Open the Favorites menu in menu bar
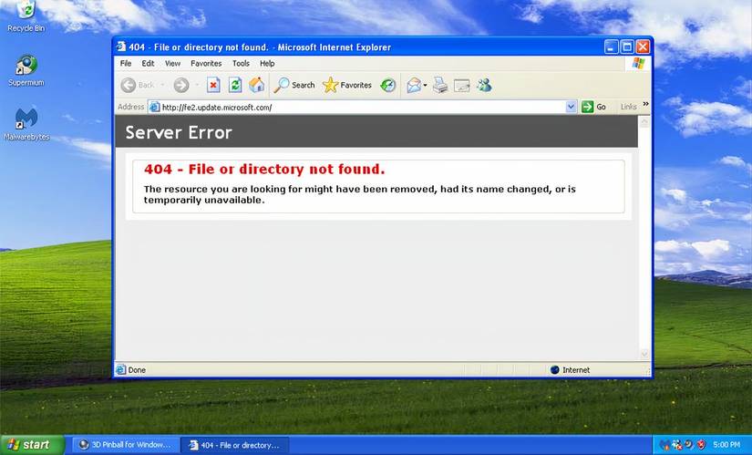Viewport: 752px width, 455px height. (x=206, y=63)
